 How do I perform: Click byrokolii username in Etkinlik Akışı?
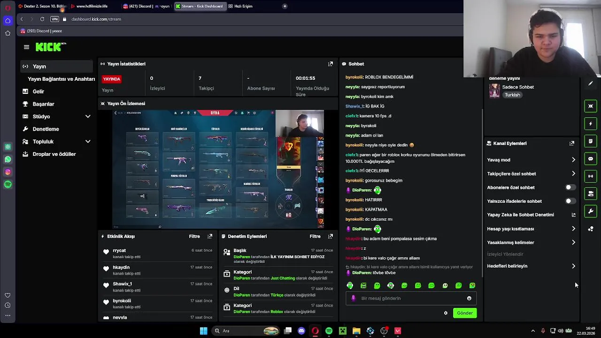[122, 301]
